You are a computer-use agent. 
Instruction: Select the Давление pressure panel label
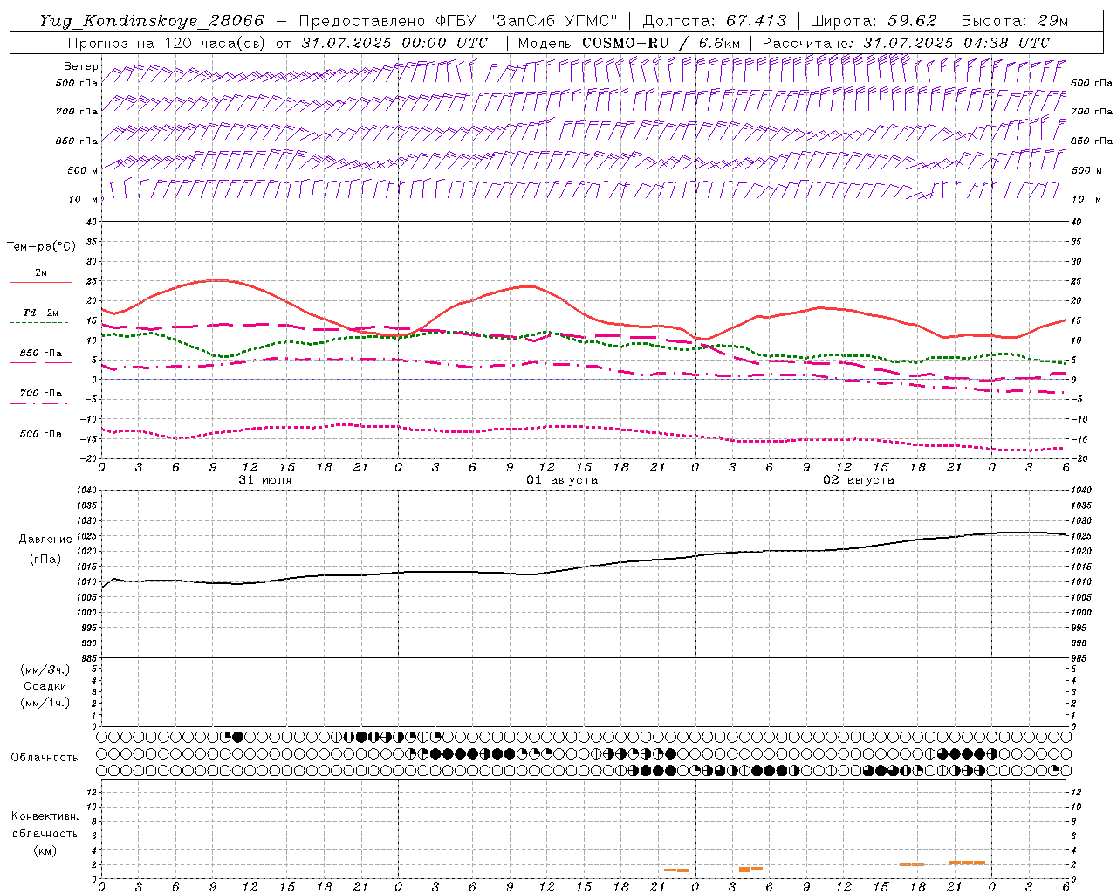(x=45, y=540)
